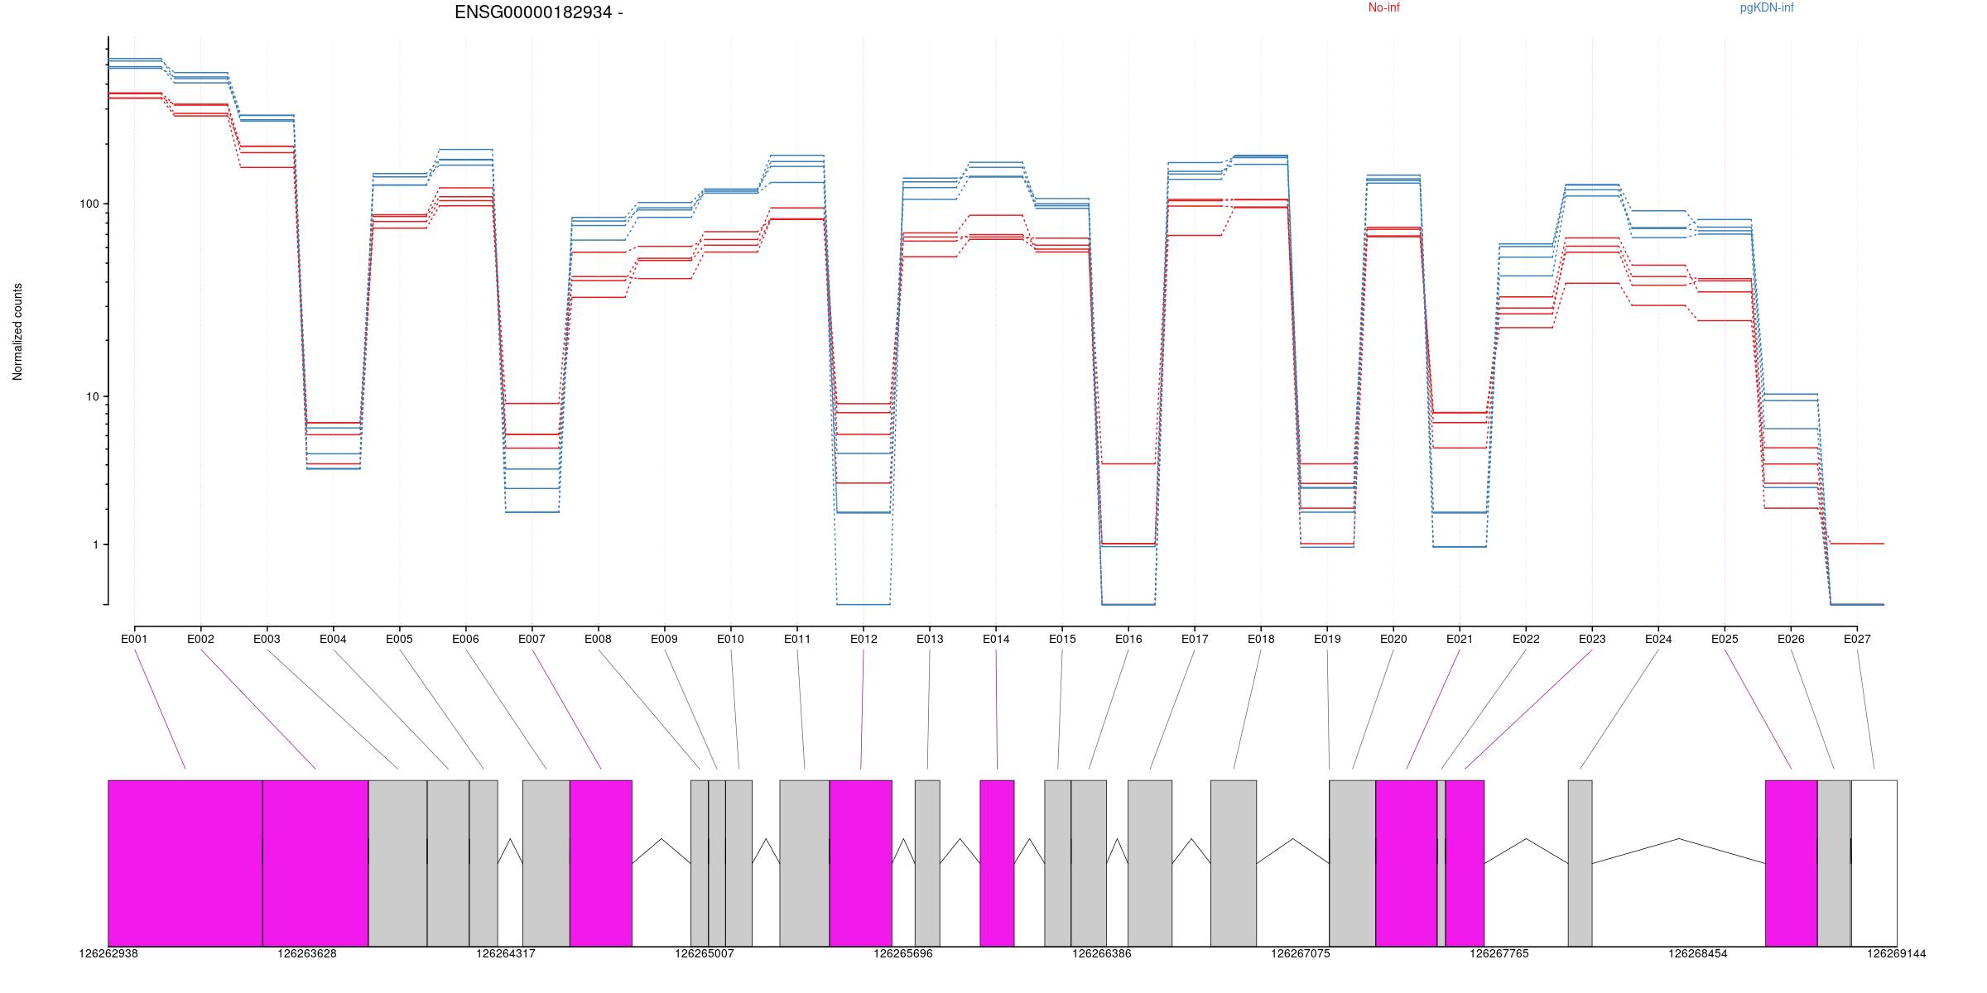The width and height of the screenshot is (1987, 993).
Task: Click the E014 exon axis label
Action: [x=996, y=639]
